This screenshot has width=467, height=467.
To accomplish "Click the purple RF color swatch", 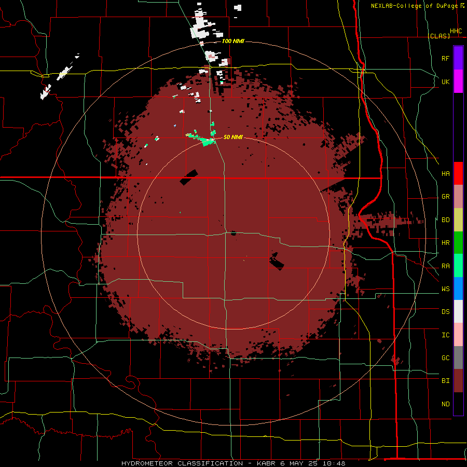I will pos(458,58).
